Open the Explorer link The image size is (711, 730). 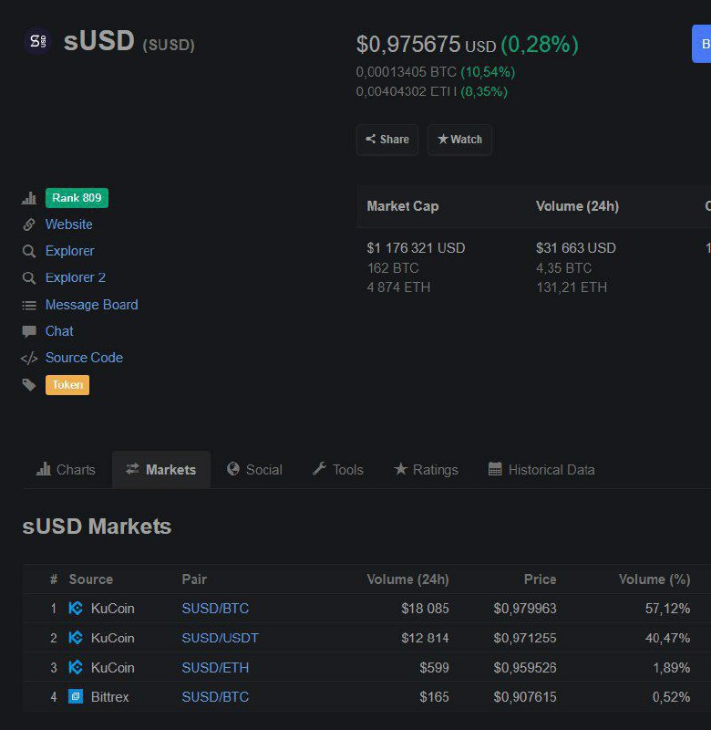(x=70, y=251)
